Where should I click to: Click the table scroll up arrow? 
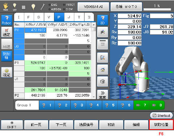[x=94, y=25]
